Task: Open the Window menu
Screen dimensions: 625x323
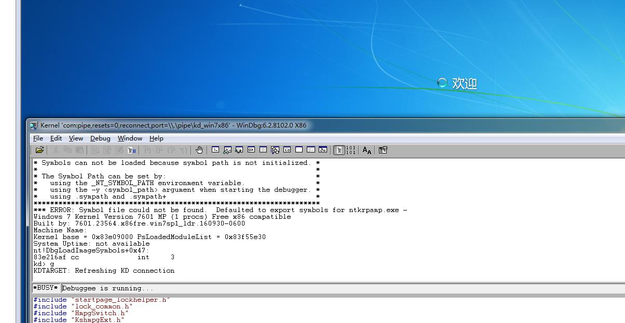Action: point(130,138)
